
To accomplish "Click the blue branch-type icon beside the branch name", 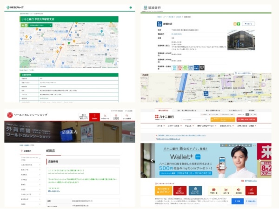I will 159,24.
